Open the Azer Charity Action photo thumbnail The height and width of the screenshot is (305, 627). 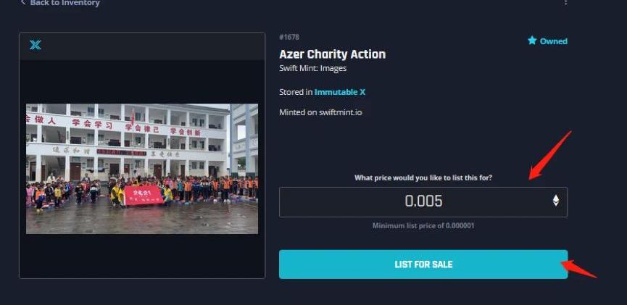142,168
